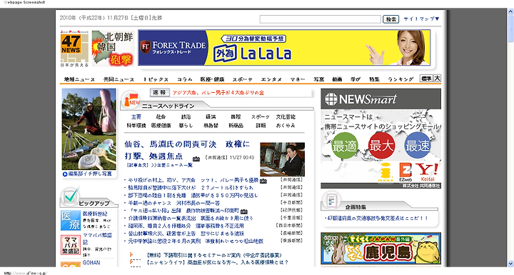Open the GOHAN pickup link
The image size is (514, 275).
[91, 263]
